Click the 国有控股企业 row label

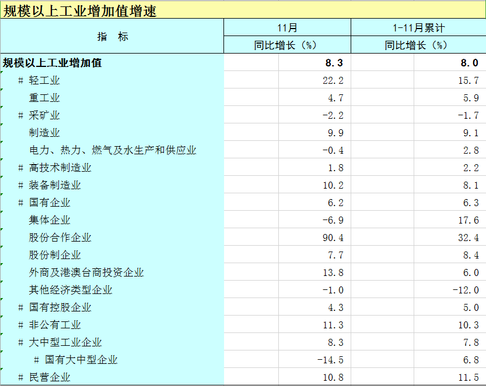pyautogui.click(x=60, y=307)
